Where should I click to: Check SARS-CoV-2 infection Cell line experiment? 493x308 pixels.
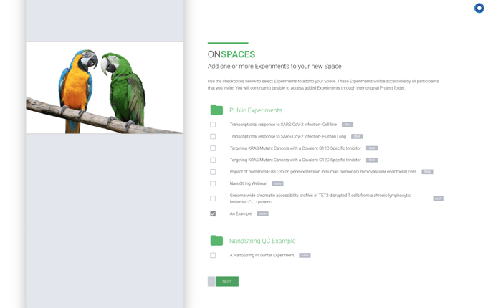coord(213,125)
